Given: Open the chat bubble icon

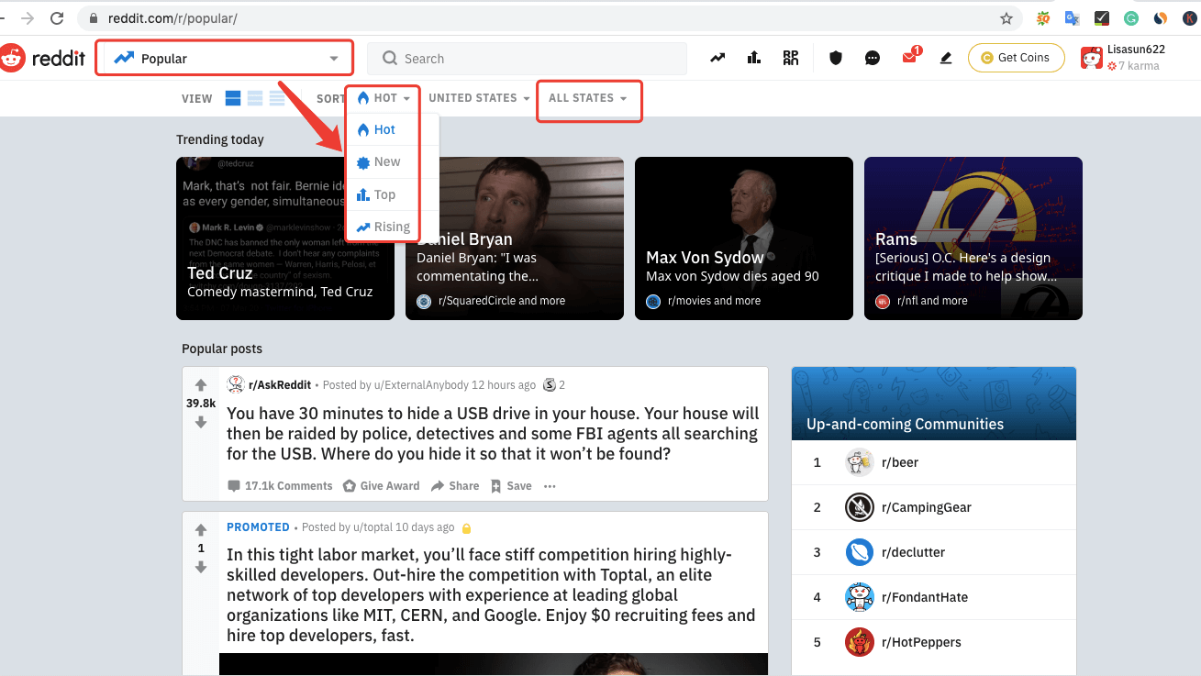Looking at the screenshot, I should 873,58.
